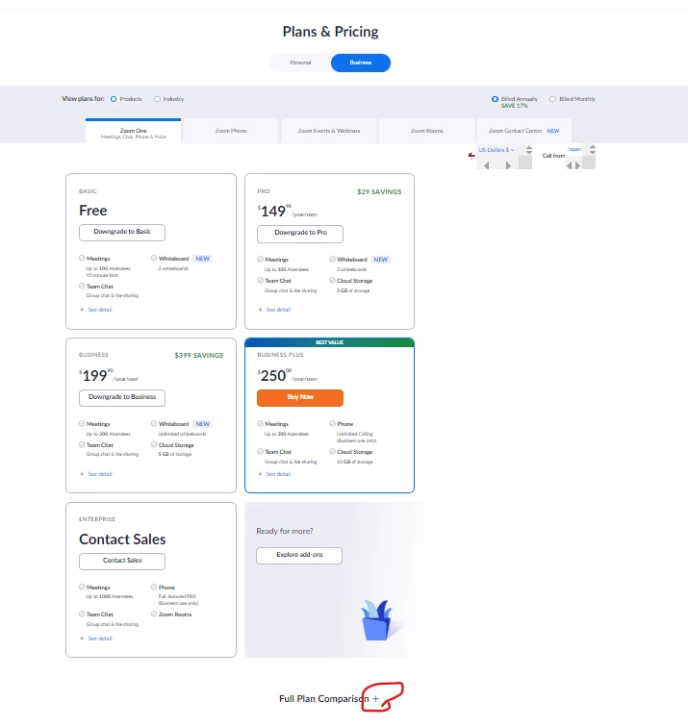Click Team Chat check icon in Enterprise plan
The width and height of the screenshot is (688, 727).
point(82,614)
